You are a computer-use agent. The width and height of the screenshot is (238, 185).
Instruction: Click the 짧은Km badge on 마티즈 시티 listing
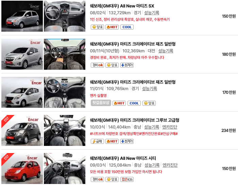coord(127,179)
